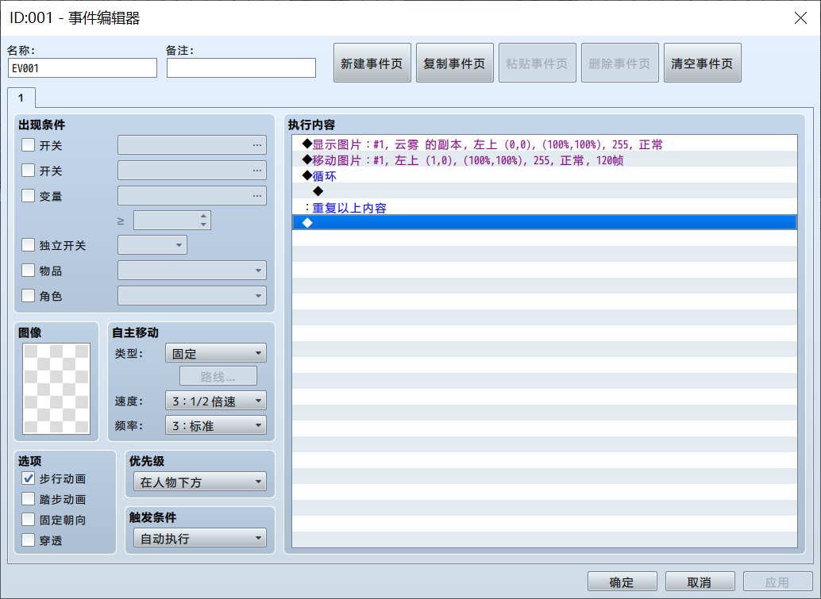Check the 角色 condition checkbox
The height and width of the screenshot is (599, 821).
(x=29, y=296)
